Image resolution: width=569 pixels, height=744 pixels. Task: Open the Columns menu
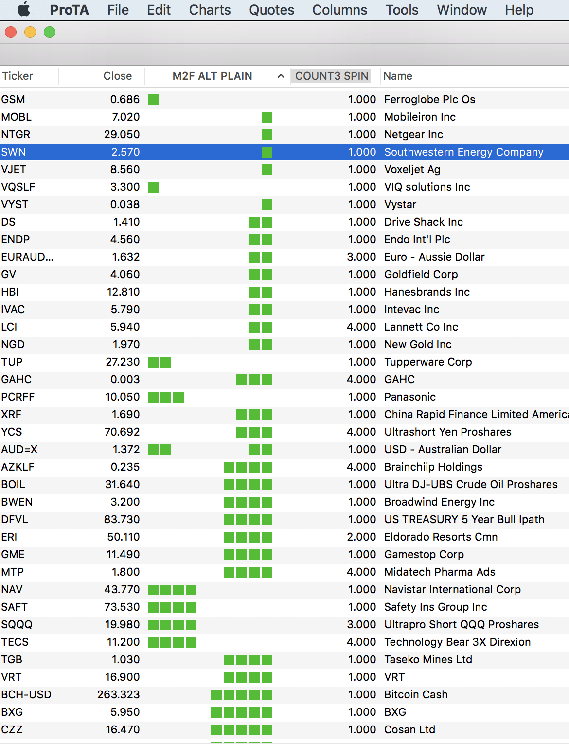(340, 10)
